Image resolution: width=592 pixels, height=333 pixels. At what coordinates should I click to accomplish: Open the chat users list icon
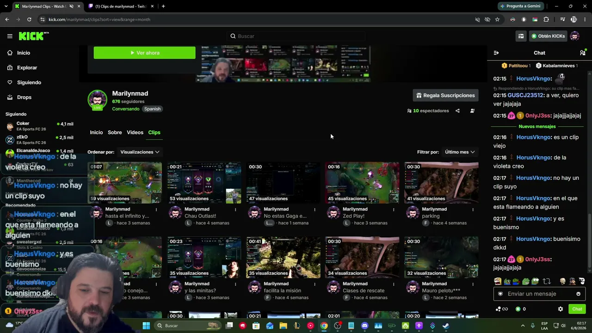click(x=583, y=53)
